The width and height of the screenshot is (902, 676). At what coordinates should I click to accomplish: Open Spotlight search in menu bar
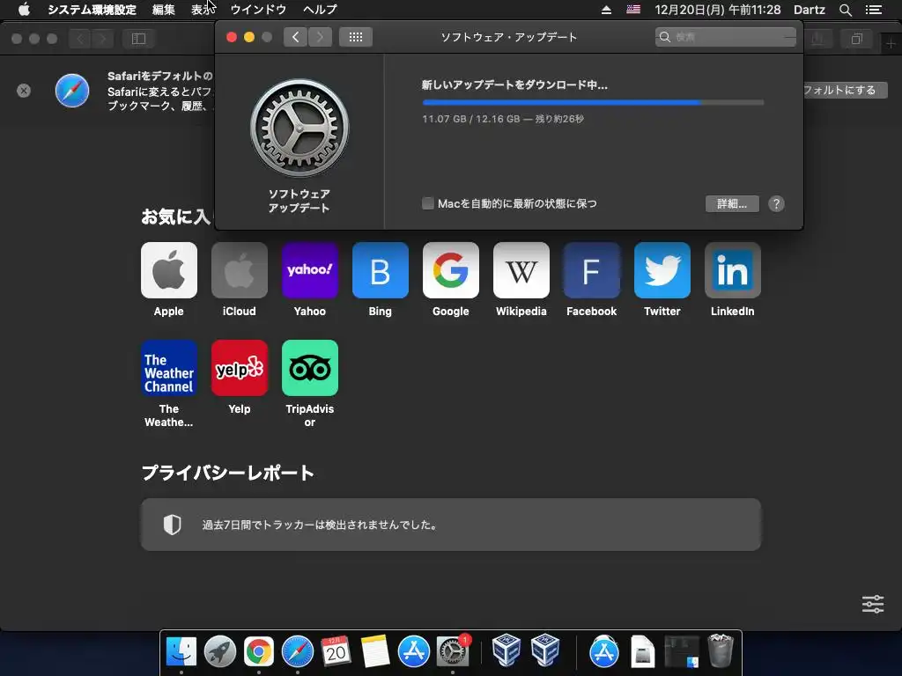point(845,9)
